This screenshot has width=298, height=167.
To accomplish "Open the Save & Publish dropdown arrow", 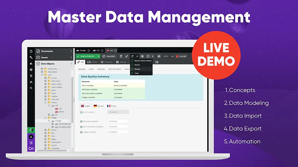I will tap(99, 56).
